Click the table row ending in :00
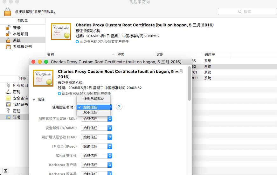This screenshot has width=277, height=175. [x=234, y=78]
